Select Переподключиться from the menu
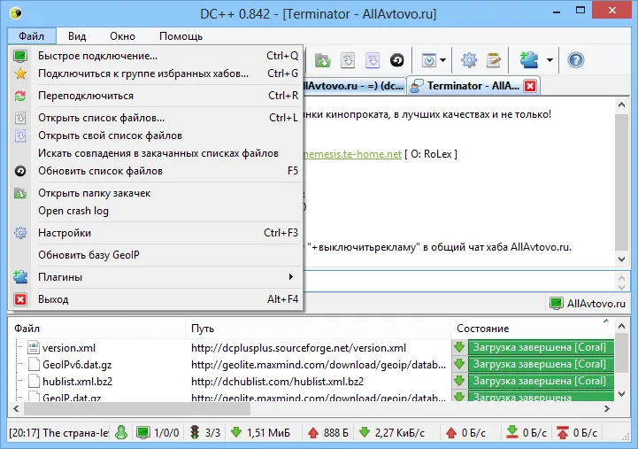Image resolution: width=638 pixels, height=449 pixels. pyautogui.click(x=155, y=96)
